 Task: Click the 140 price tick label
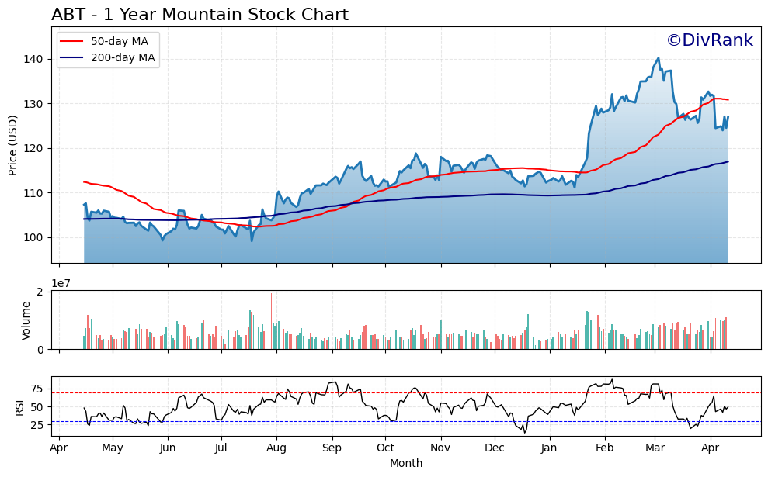[34, 59]
